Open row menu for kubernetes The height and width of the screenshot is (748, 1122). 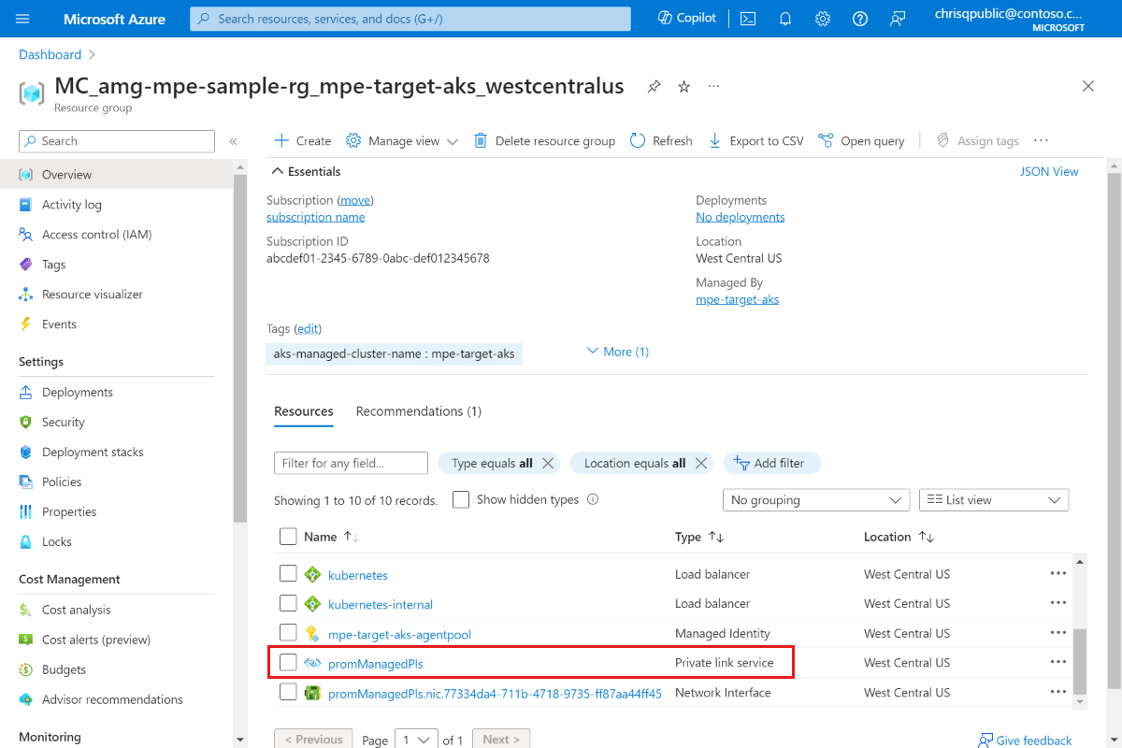[x=1058, y=574]
